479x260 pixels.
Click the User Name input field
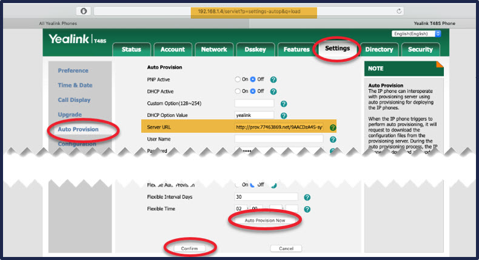279,139
